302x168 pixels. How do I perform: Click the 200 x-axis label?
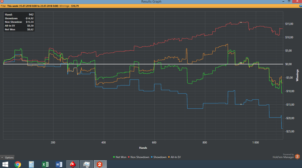pyautogui.click(x=53, y=143)
